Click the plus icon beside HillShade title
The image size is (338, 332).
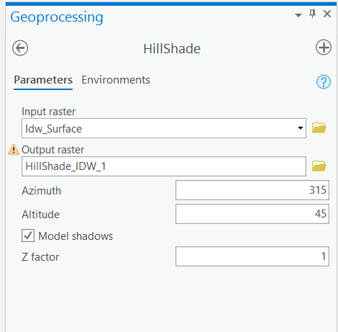[324, 48]
